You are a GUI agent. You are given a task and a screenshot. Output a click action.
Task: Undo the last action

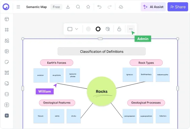(99, 7)
